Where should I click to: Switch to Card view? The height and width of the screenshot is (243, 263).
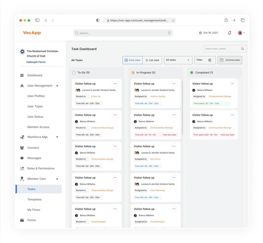click(x=133, y=60)
